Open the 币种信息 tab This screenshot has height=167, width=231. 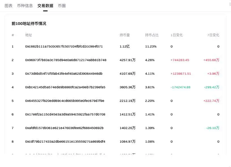point(25,6)
